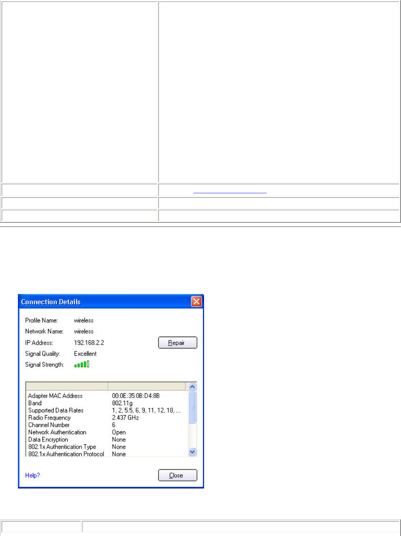Viewport: 401px width, 536px height.
Task: Open the Help? link
Action: (33, 475)
